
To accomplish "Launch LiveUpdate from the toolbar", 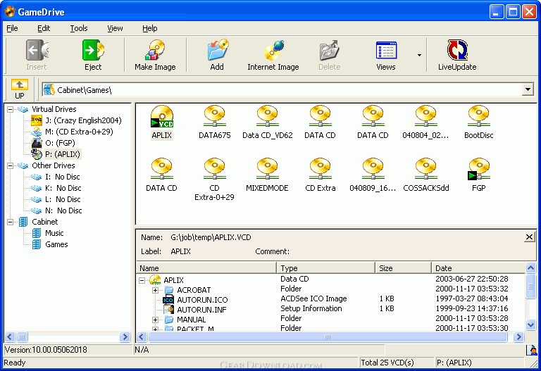I will click(x=457, y=55).
